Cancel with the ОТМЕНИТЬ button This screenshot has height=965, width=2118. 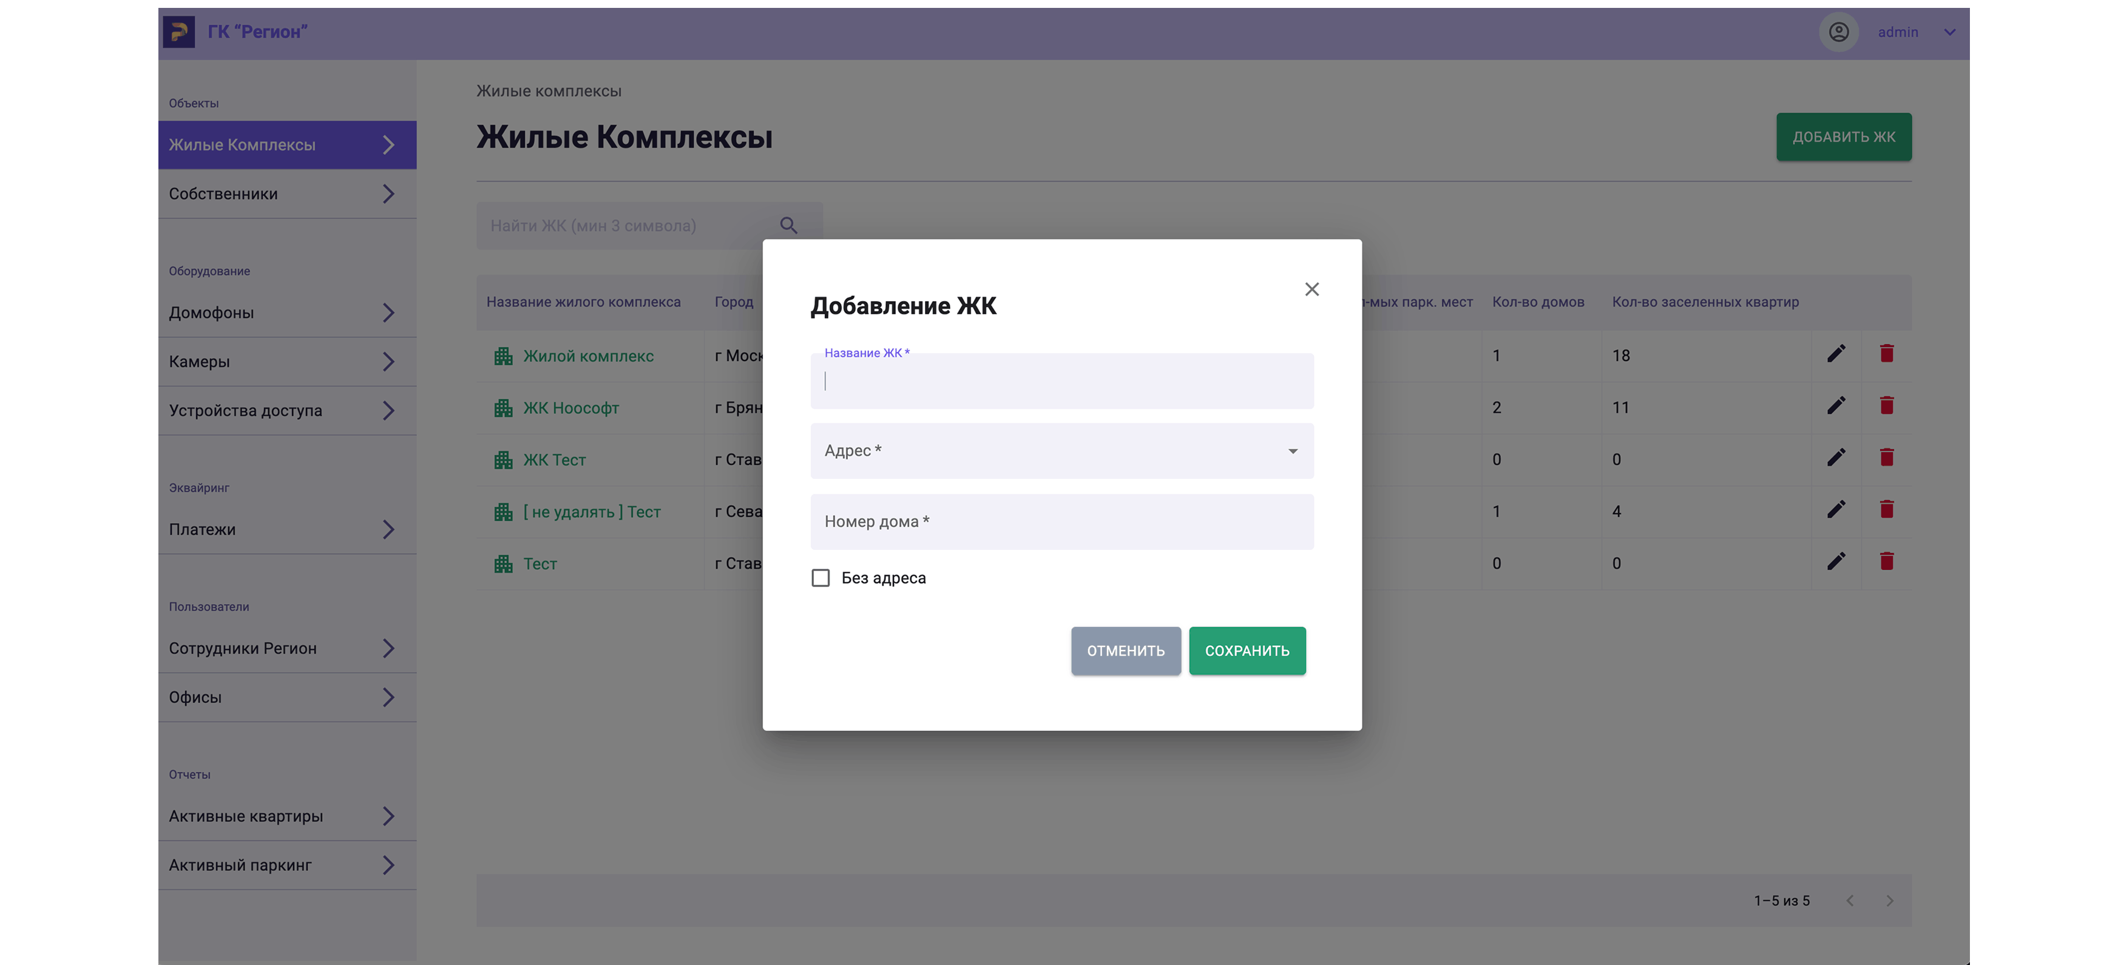coord(1126,650)
